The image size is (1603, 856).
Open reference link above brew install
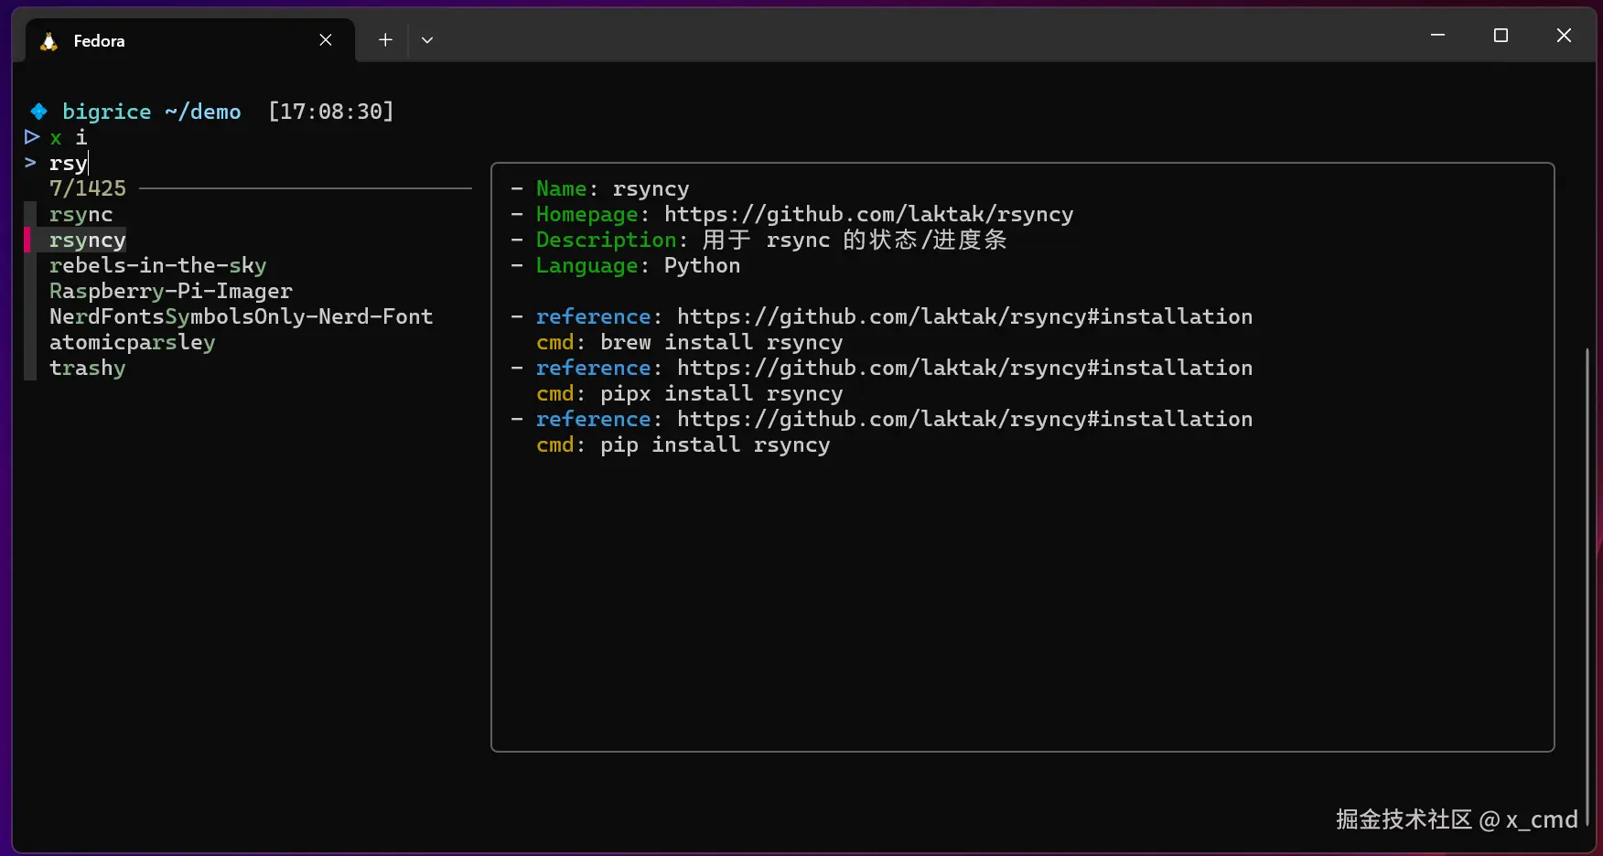click(964, 317)
